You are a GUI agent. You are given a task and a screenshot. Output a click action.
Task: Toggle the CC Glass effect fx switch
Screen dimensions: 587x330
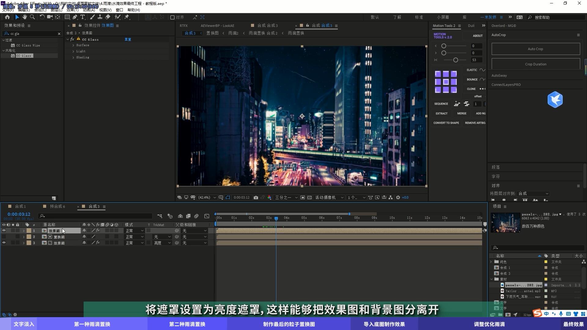(x=72, y=39)
